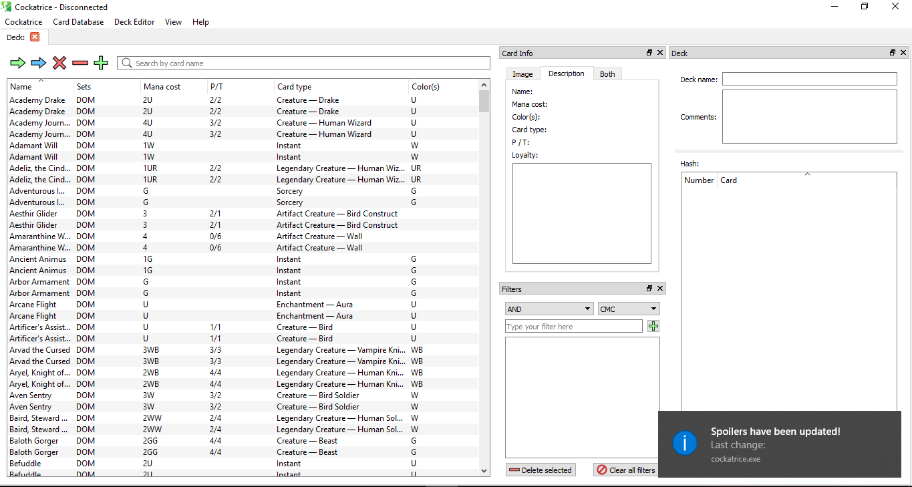Add selected card to the deck
Image resolution: width=912 pixels, height=487 pixels.
(17, 63)
